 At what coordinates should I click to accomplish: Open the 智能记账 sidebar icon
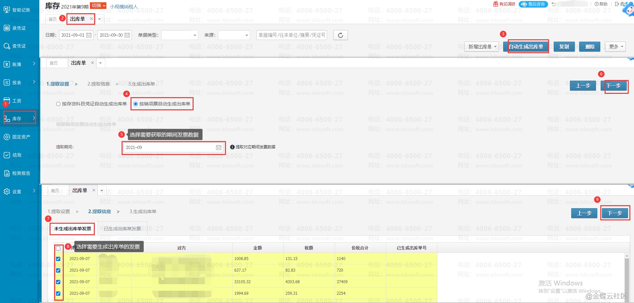(7, 10)
